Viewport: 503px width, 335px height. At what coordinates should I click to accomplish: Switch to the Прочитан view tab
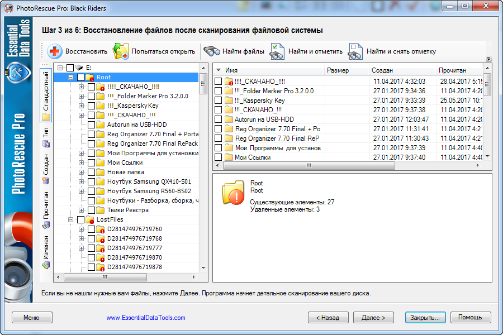click(46, 210)
